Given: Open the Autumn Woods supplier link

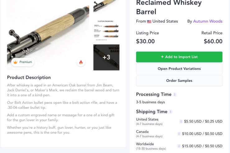Looking at the screenshot, I should point(208,21).
